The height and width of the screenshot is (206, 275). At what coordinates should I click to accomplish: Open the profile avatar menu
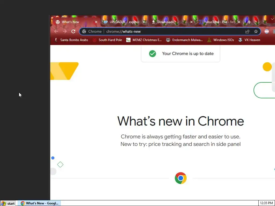tap(267, 32)
